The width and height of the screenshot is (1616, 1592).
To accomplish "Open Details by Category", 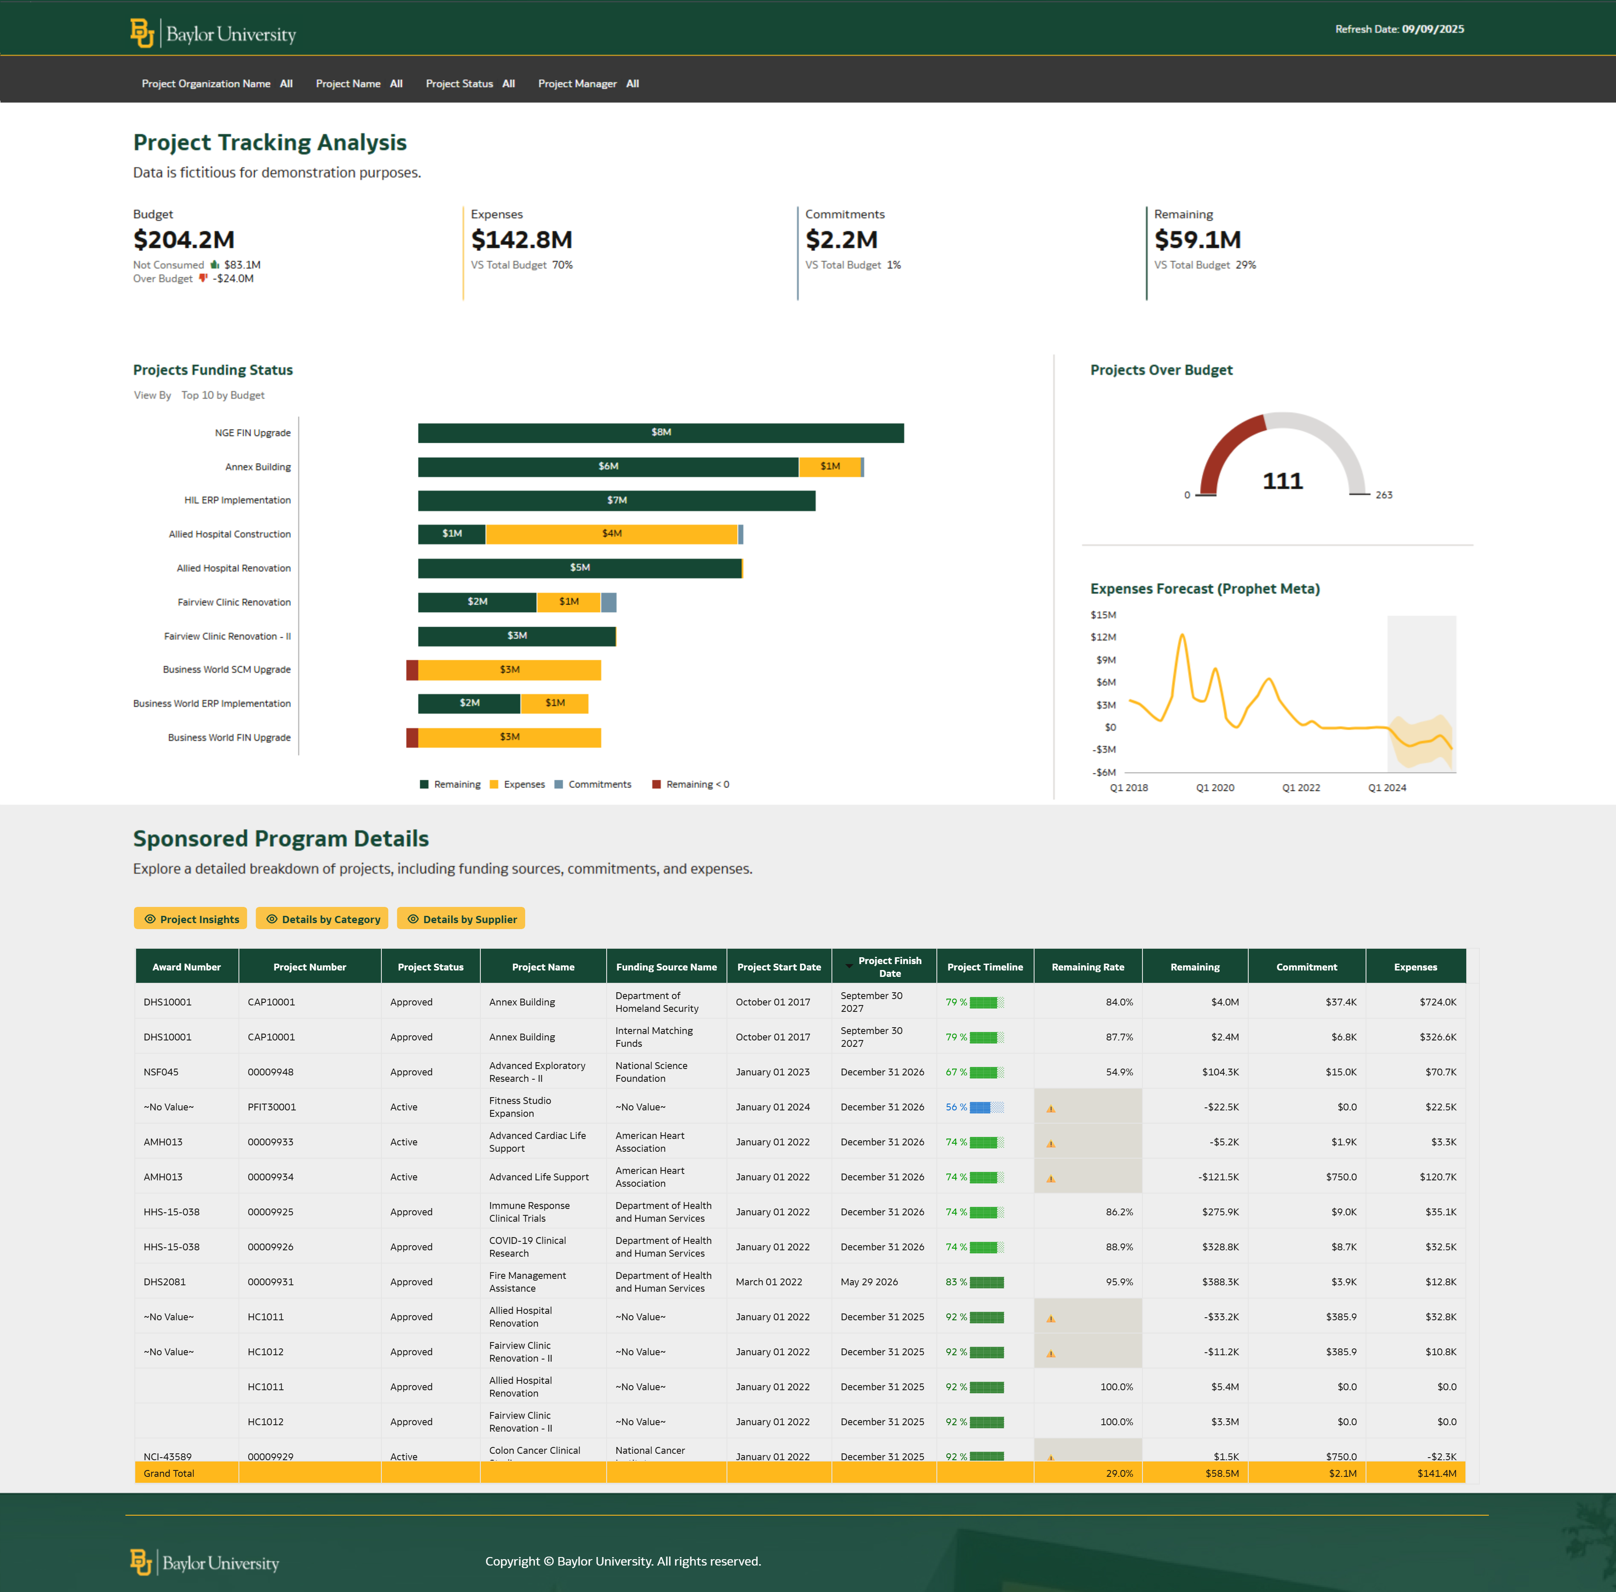I will [x=323, y=919].
